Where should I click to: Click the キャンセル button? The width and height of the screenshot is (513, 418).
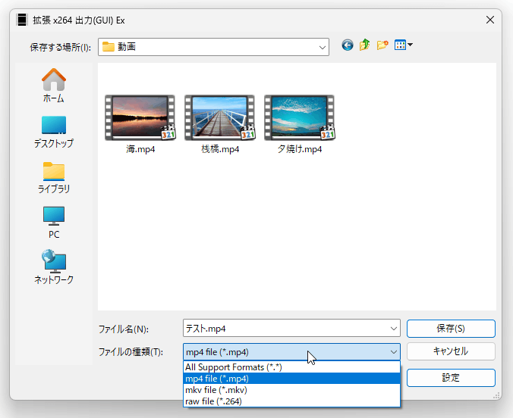pyautogui.click(x=451, y=351)
